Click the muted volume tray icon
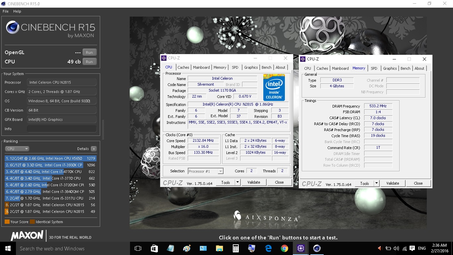 (x=380, y=248)
